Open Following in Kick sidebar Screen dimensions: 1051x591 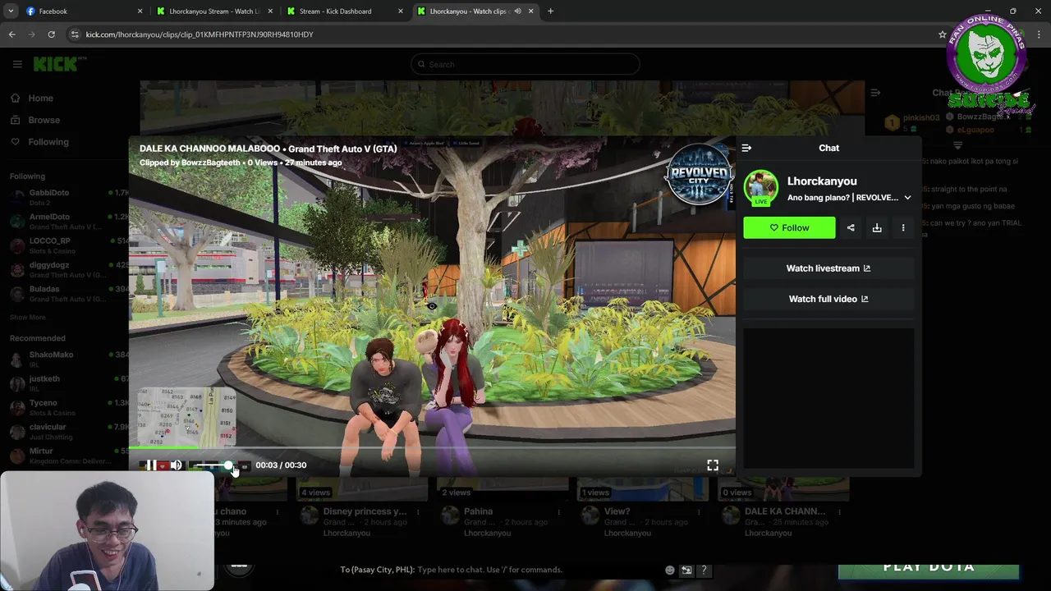(40, 142)
